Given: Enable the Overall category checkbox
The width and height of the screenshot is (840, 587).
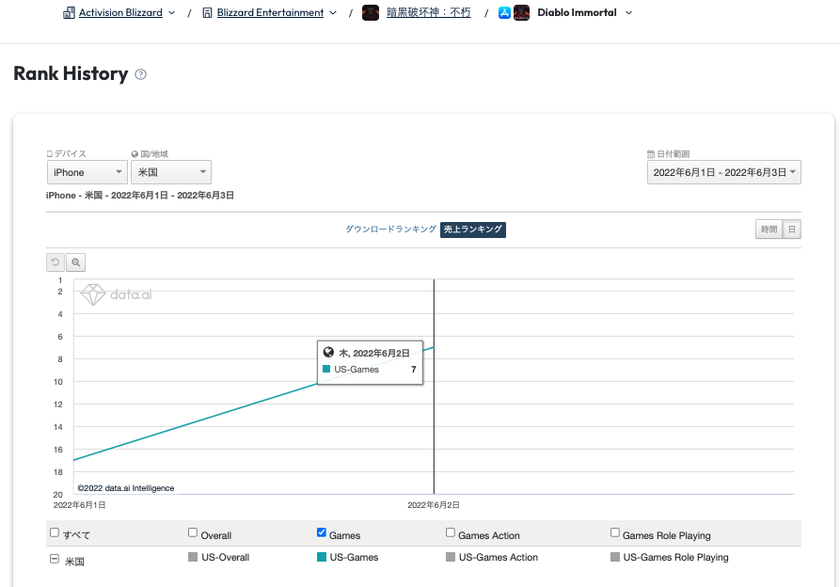Looking at the screenshot, I should point(193,533).
